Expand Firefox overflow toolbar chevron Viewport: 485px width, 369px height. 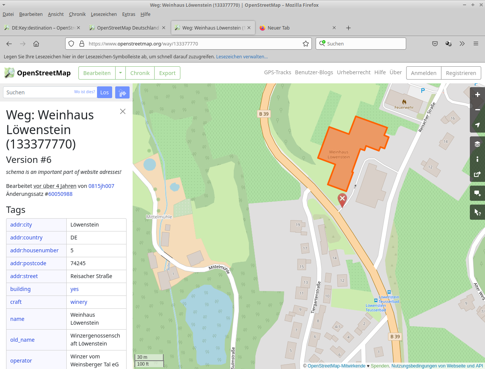click(x=462, y=44)
